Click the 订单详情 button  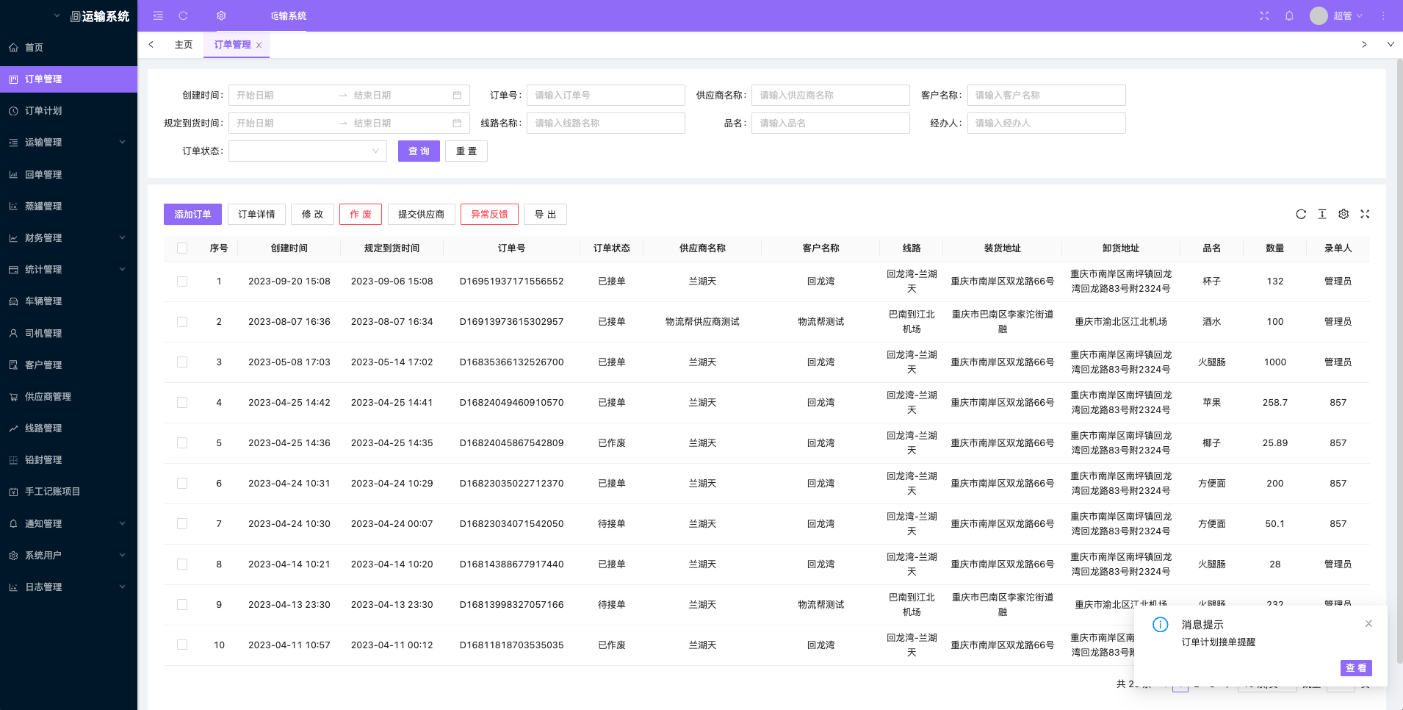tap(256, 214)
